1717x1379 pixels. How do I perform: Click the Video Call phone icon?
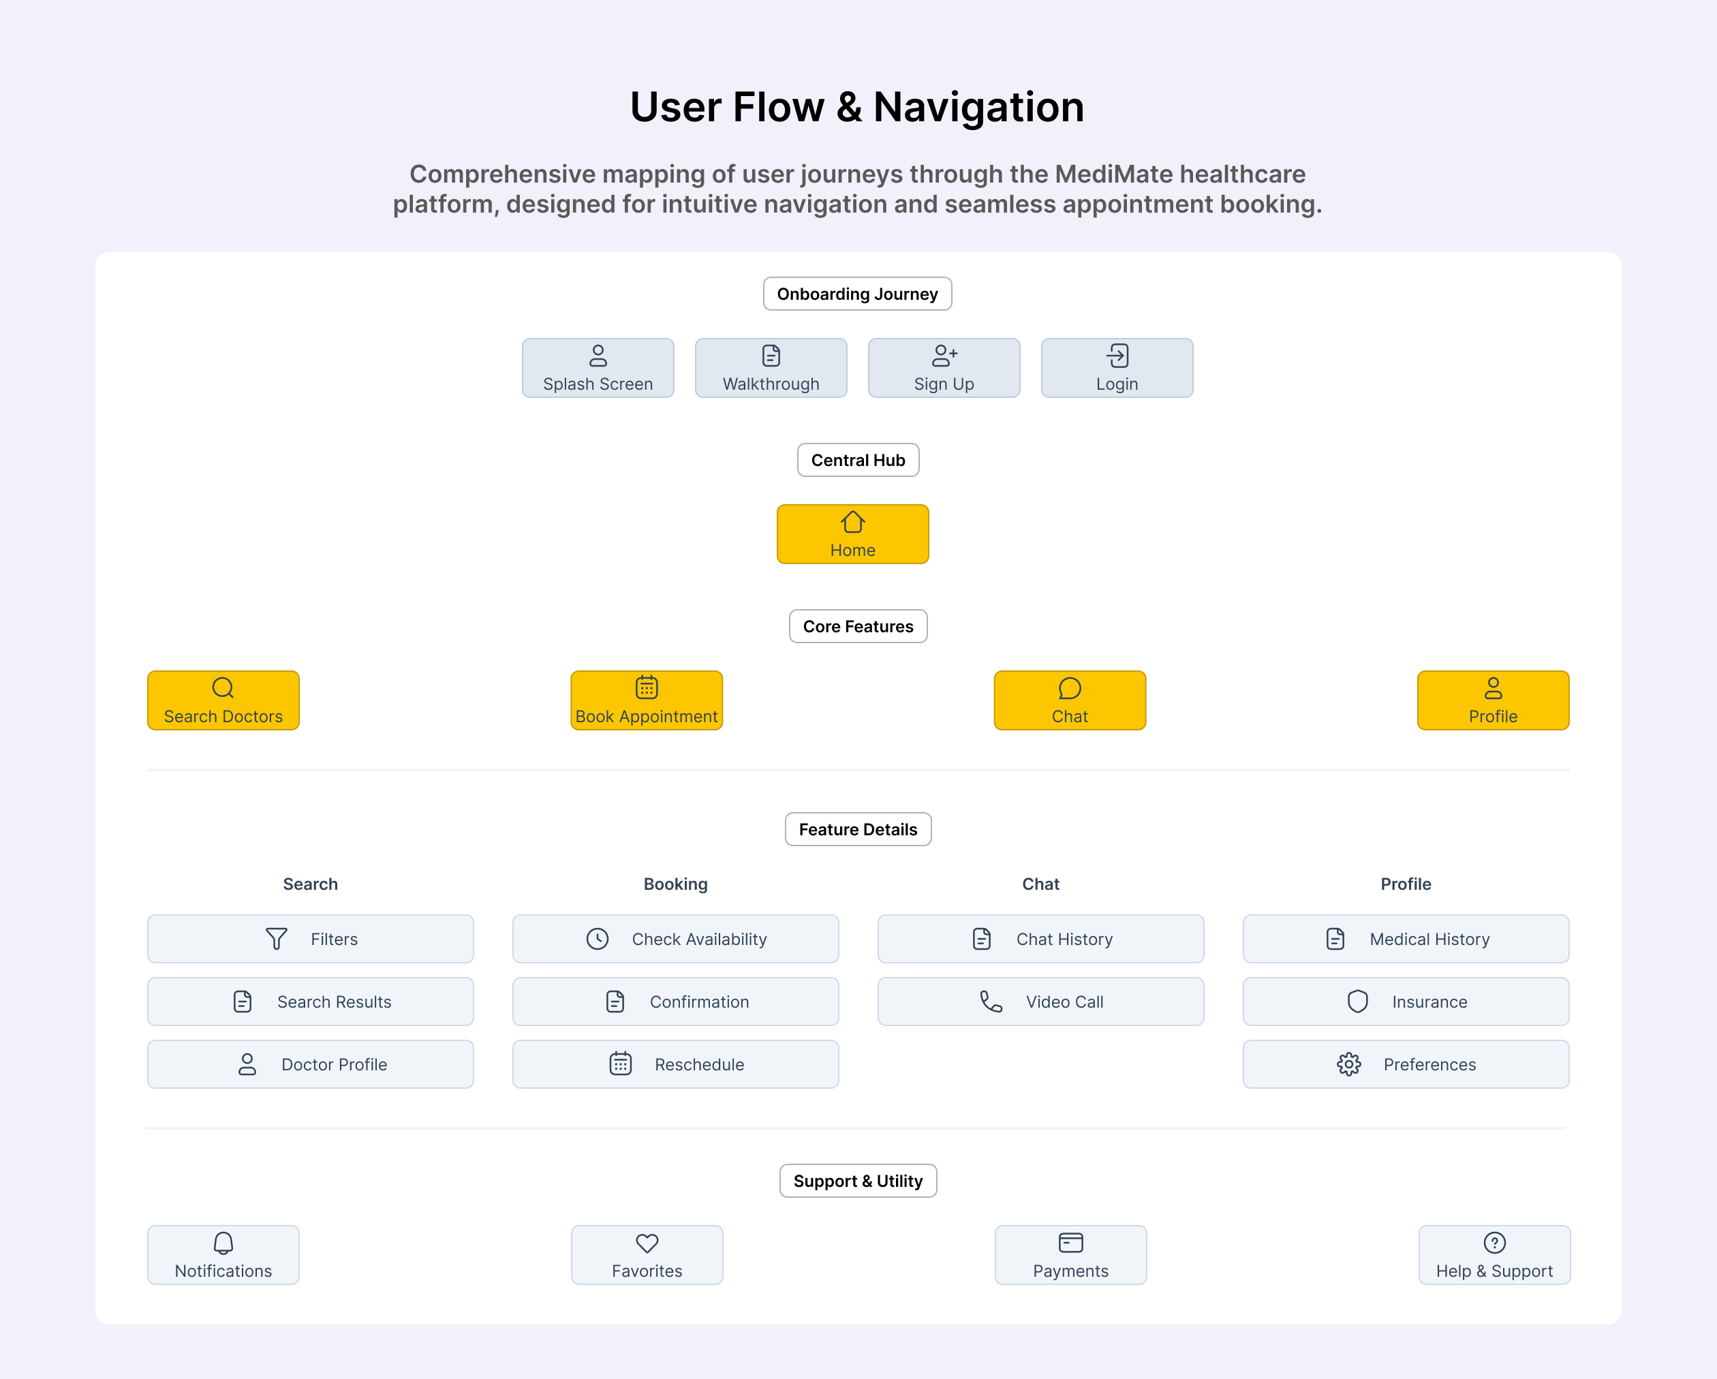coord(991,1002)
